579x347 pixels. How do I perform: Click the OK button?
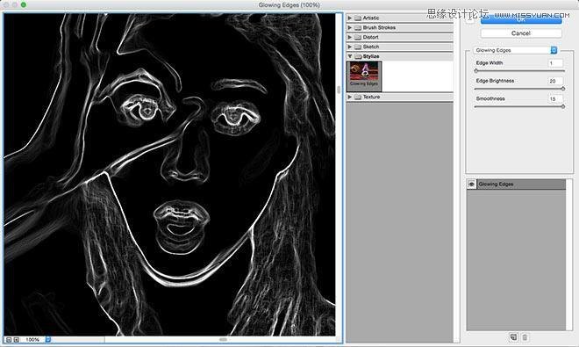(521, 20)
